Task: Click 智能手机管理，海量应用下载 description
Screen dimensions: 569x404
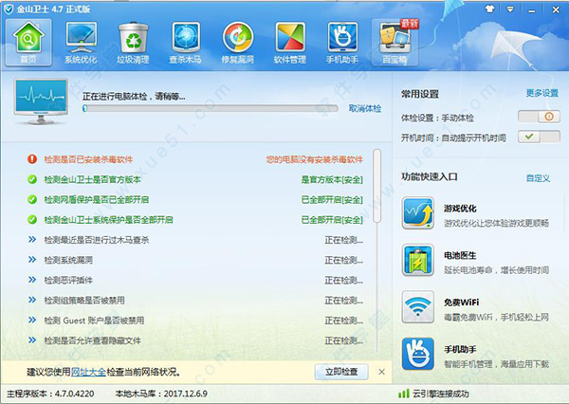Action: point(496,364)
